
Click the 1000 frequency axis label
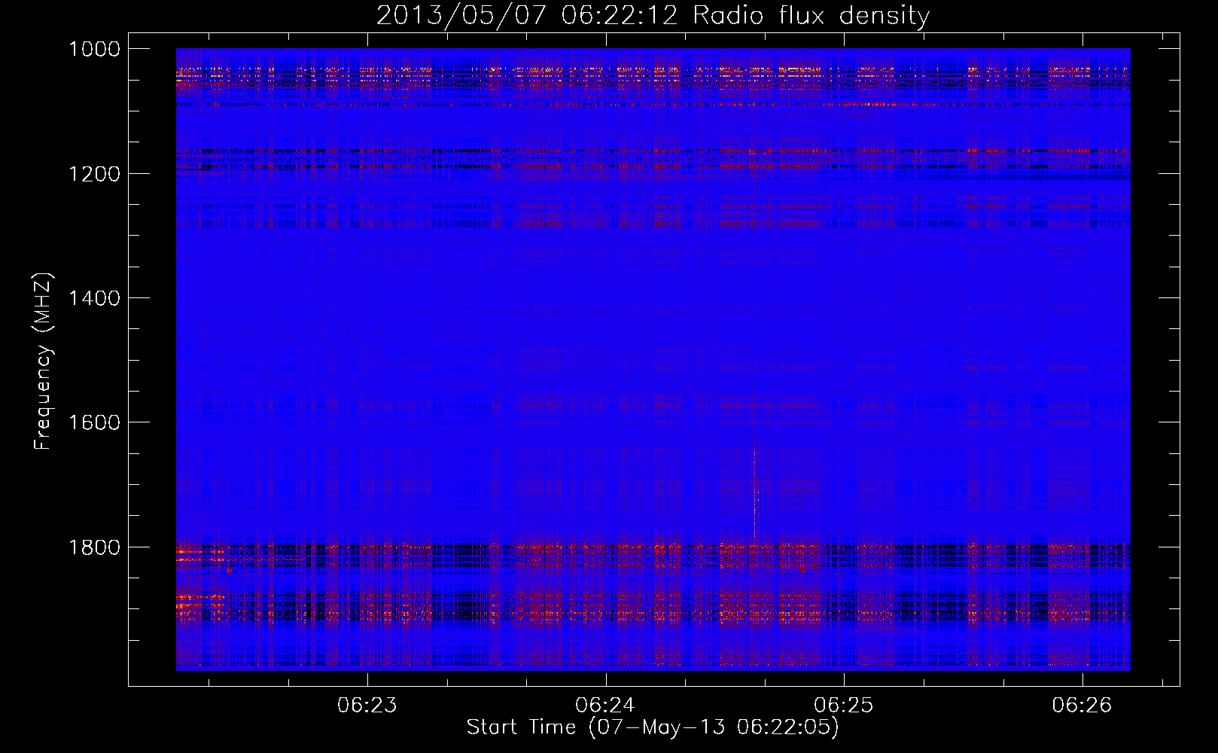click(x=94, y=49)
